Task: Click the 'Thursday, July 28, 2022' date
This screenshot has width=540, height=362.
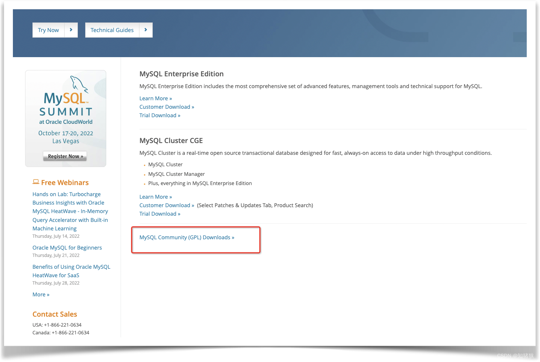Action: tap(56, 283)
